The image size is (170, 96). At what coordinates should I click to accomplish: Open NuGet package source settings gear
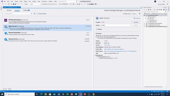139,14
